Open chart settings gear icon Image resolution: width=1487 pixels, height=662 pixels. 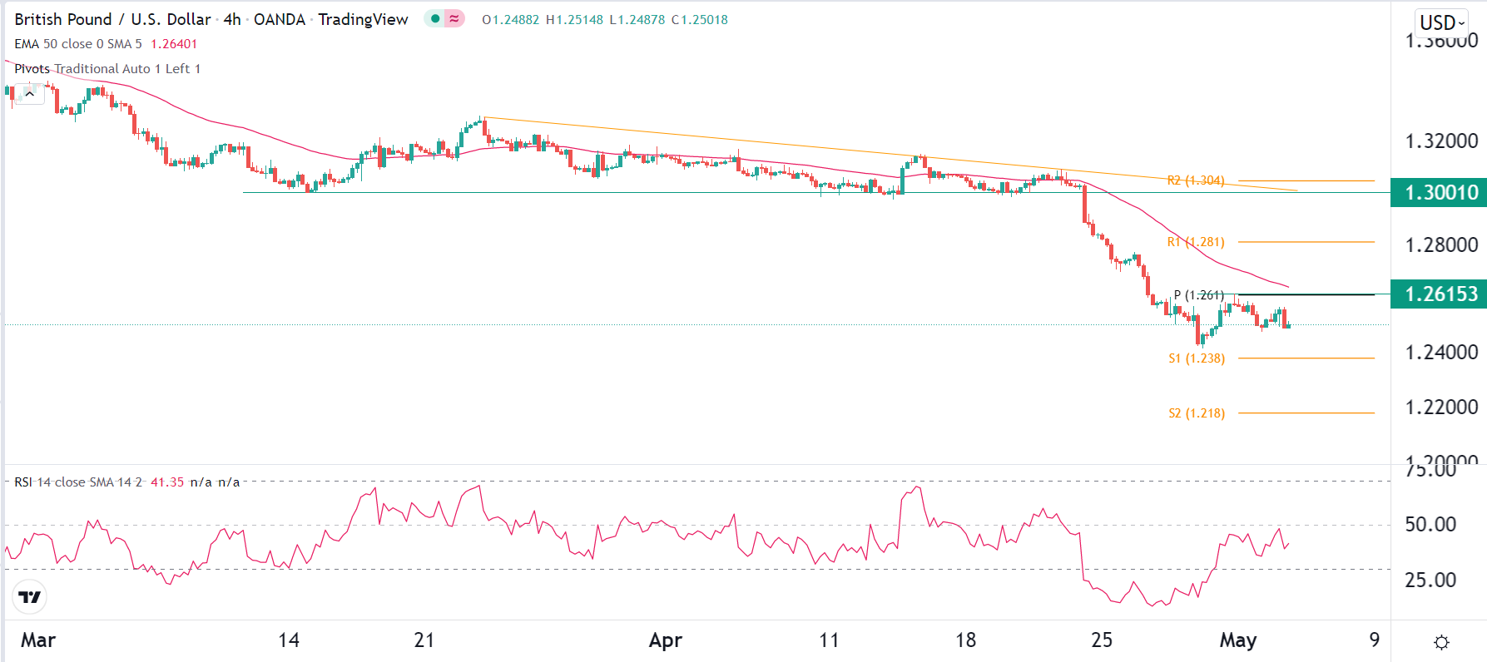point(1442,642)
